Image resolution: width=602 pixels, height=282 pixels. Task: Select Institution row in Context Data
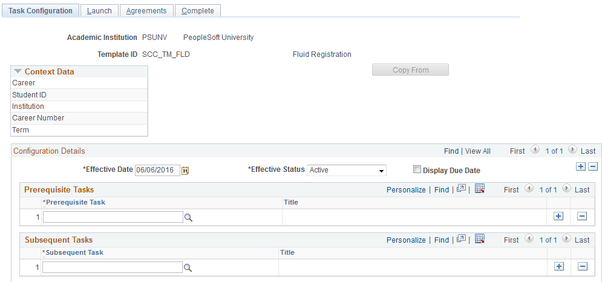[x=79, y=107]
